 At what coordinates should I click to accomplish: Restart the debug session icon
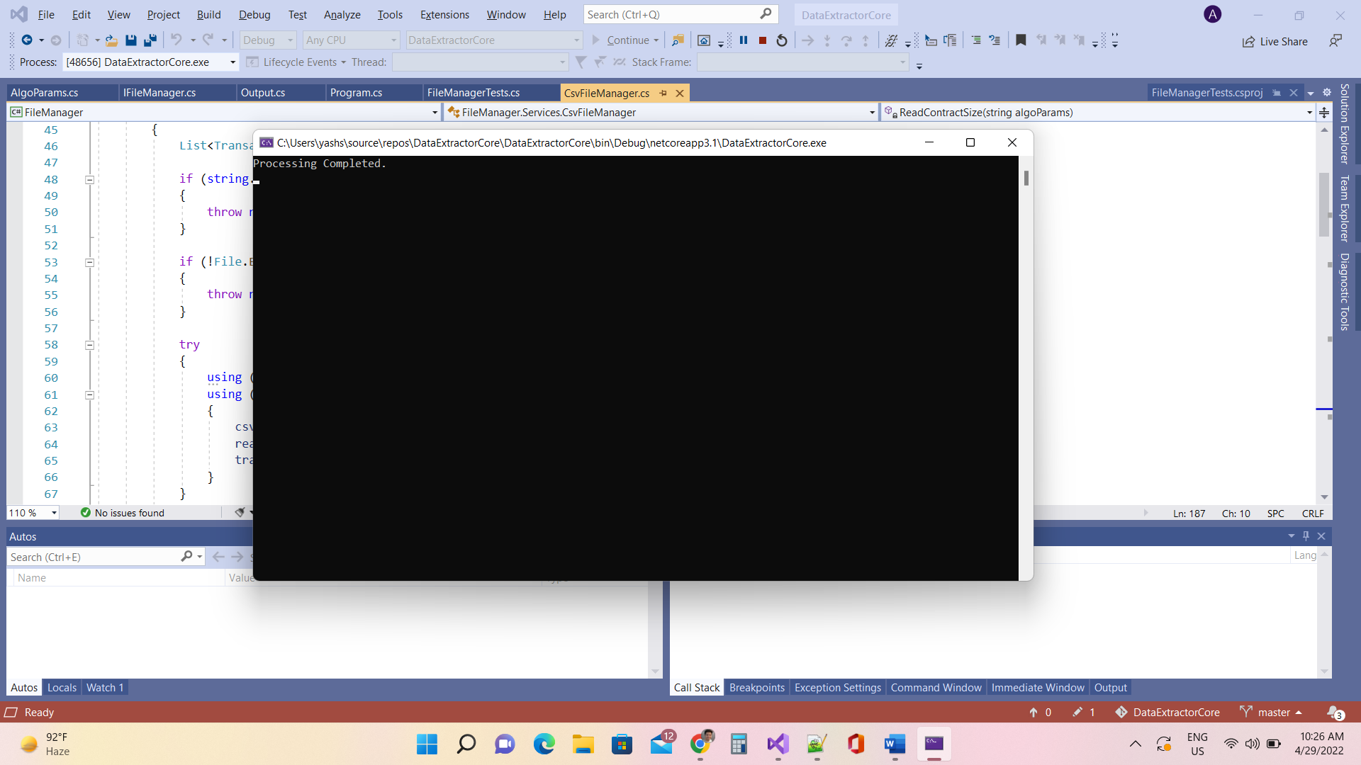(x=782, y=40)
